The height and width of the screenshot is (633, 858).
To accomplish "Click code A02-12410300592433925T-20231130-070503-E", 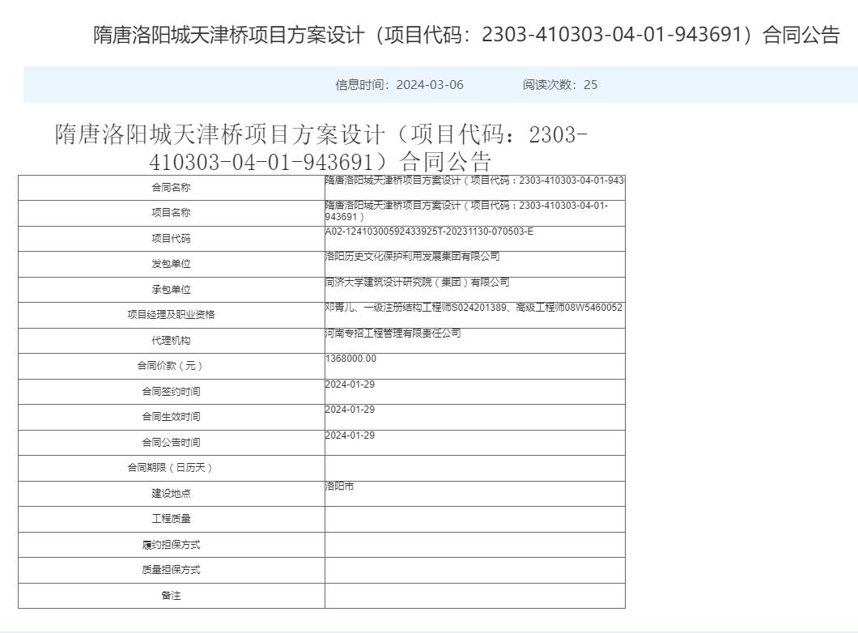I will click(429, 232).
